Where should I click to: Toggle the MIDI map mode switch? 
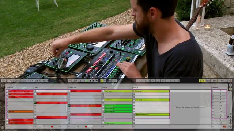tap(215, 81)
